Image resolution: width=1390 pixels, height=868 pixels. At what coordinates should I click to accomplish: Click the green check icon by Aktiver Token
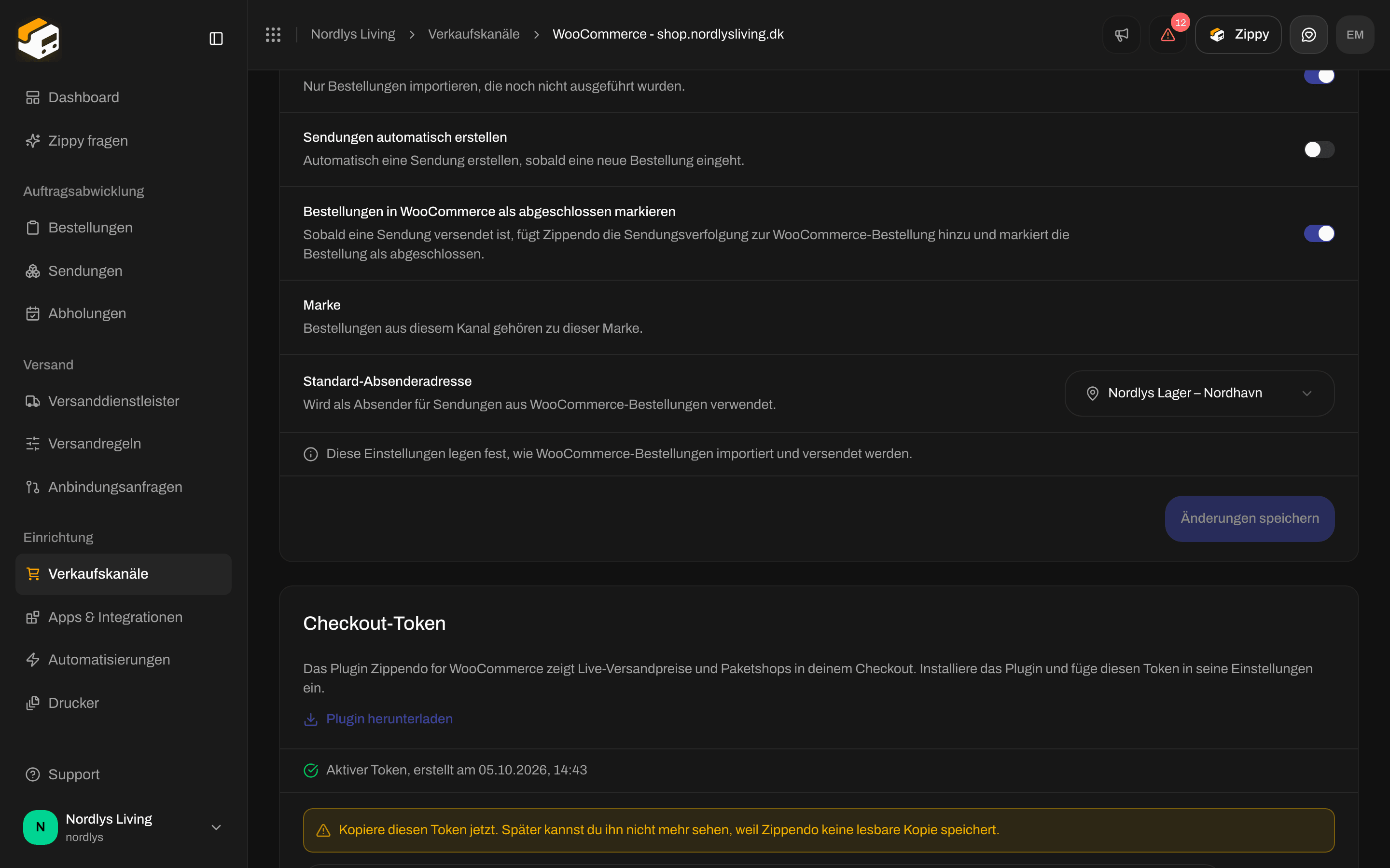311,771
